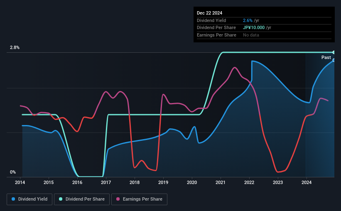Click the tooltip's Earnings Per Share row label
This screenshot has width=341, height=211.
click(216, 35)
